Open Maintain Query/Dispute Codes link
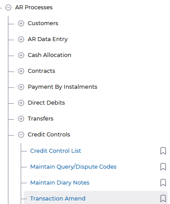 pyautogui.click(x=73, y=167)
